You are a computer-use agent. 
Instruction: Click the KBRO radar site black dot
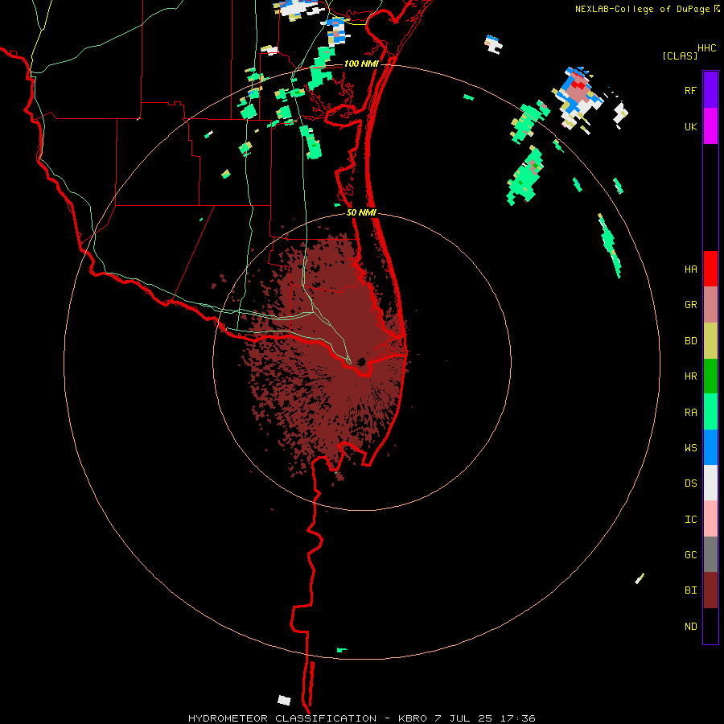[x=361, y=361]
